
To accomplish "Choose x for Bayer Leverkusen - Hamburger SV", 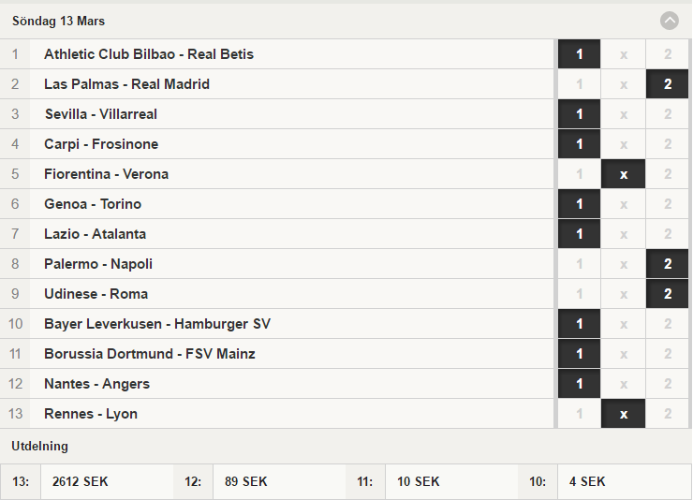I will (x=623, y=324).
